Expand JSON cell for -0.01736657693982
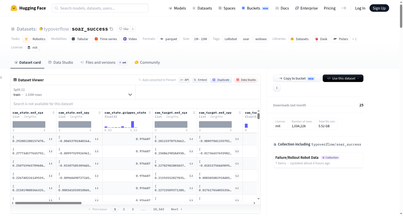 pyautogui.click(x=237, y=151)
